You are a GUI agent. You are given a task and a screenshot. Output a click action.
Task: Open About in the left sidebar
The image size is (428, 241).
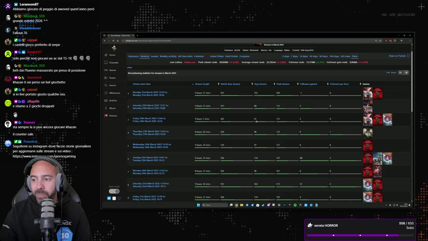(x=110, y=108)
